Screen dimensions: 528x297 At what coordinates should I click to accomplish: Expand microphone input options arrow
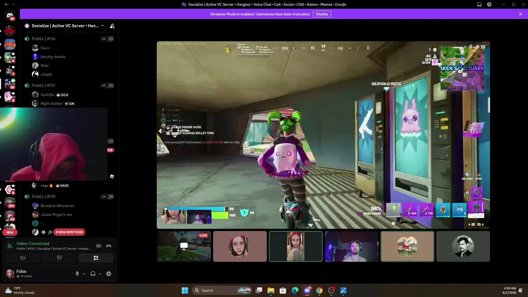pos(84,273)
